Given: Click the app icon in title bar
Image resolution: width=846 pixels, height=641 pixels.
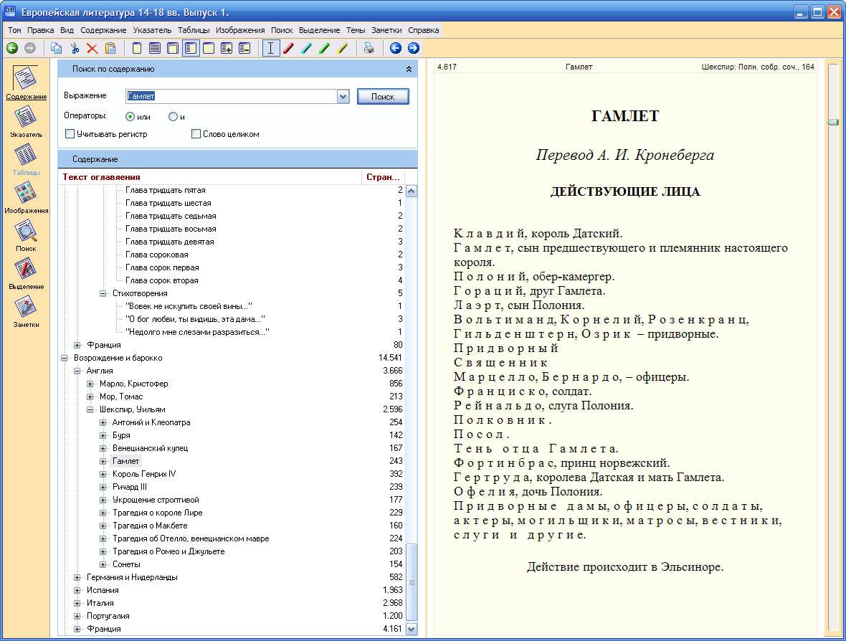Looking at the screenshot, I should pyautogui.click(x=10, y=11).
